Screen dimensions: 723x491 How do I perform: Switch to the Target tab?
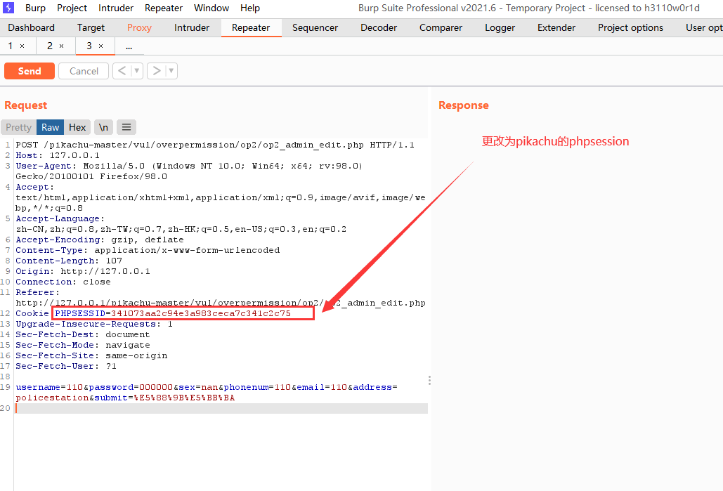pos(91,27)
